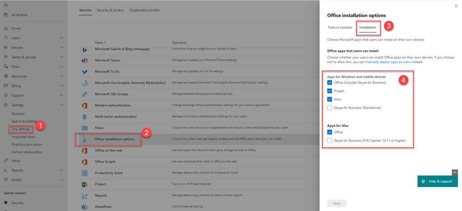462x211 pixels.
Task: Check Skype for Business (X El Capitan) checkbox
Action: (x=329, y=141)
